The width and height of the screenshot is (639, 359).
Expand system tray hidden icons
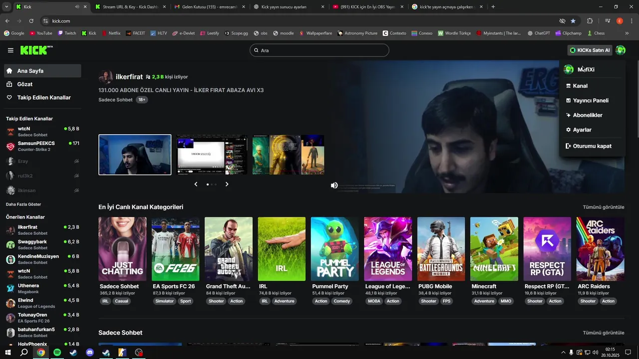563,353
